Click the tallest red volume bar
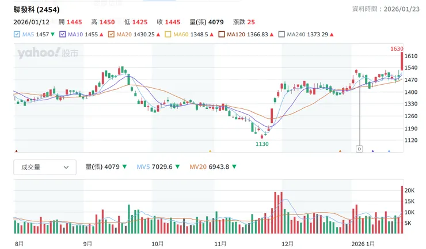This screenshot has width=426, height=249. tap(402, 210)
